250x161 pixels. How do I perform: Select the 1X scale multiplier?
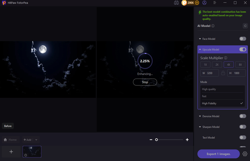point(206,65)
